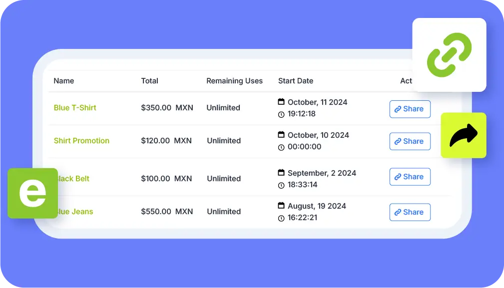Click the link icon inside the first Share button
Viewport: 504px width, 288px height.
[398, 109]
